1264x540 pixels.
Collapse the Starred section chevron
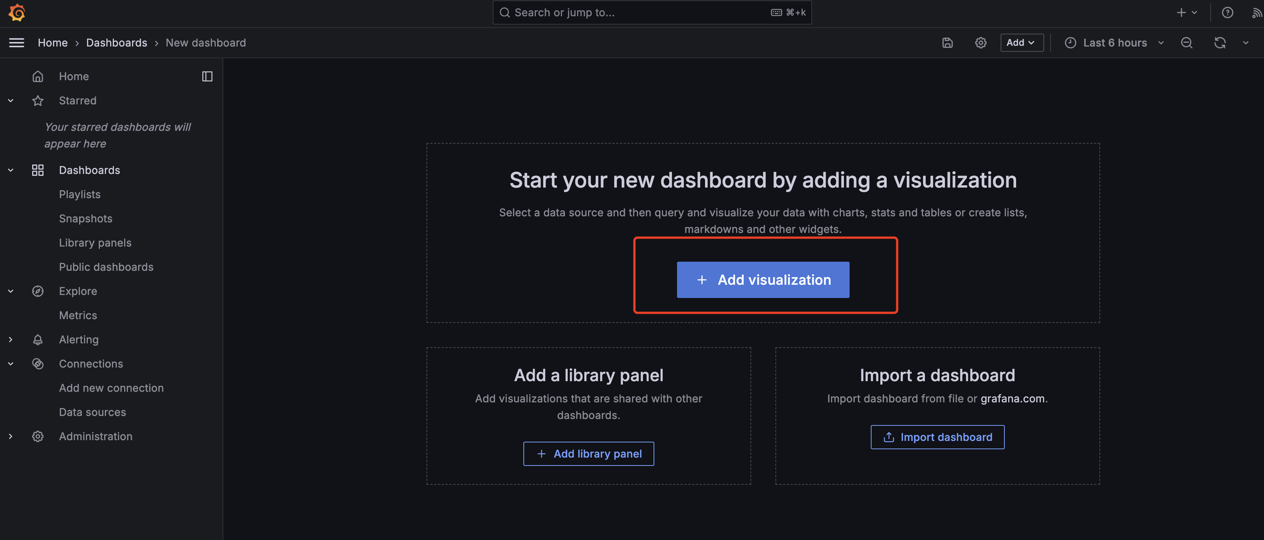pyautogui.click(x=11, y=101)
